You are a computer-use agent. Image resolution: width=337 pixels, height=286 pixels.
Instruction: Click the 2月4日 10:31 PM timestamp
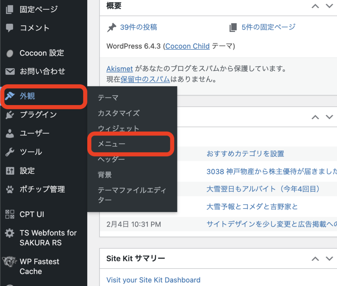(134, 224)
